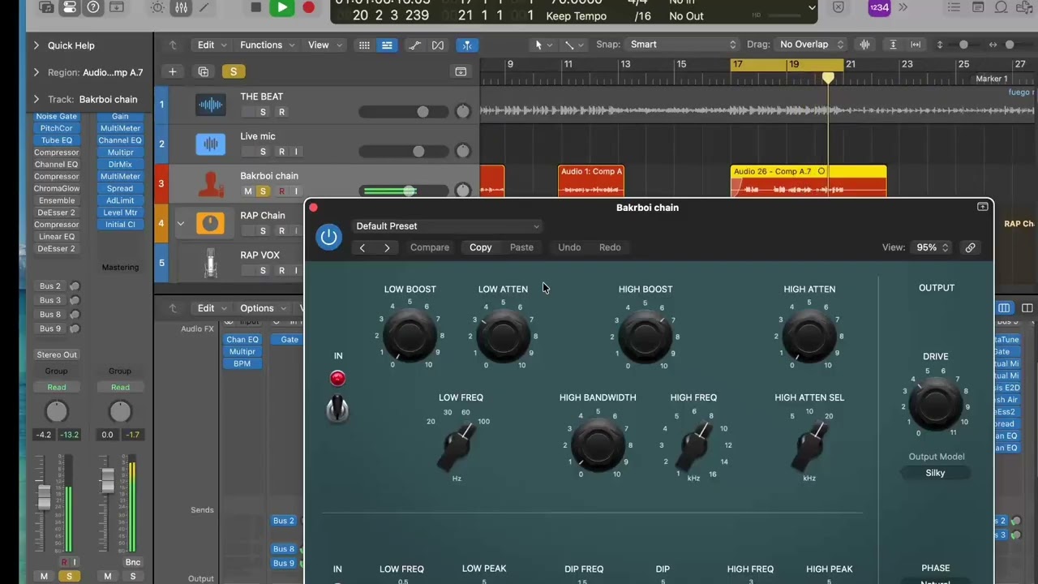Click the link icon in plugin header
This screenshot has width=1038, height=584.
(x=970, y=247)
